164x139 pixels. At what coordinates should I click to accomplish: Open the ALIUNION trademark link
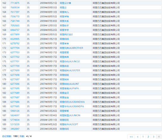[70, 116]
